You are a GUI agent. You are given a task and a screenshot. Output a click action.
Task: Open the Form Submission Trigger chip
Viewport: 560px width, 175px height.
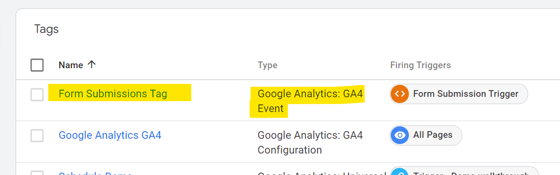[x=459, y=94]
